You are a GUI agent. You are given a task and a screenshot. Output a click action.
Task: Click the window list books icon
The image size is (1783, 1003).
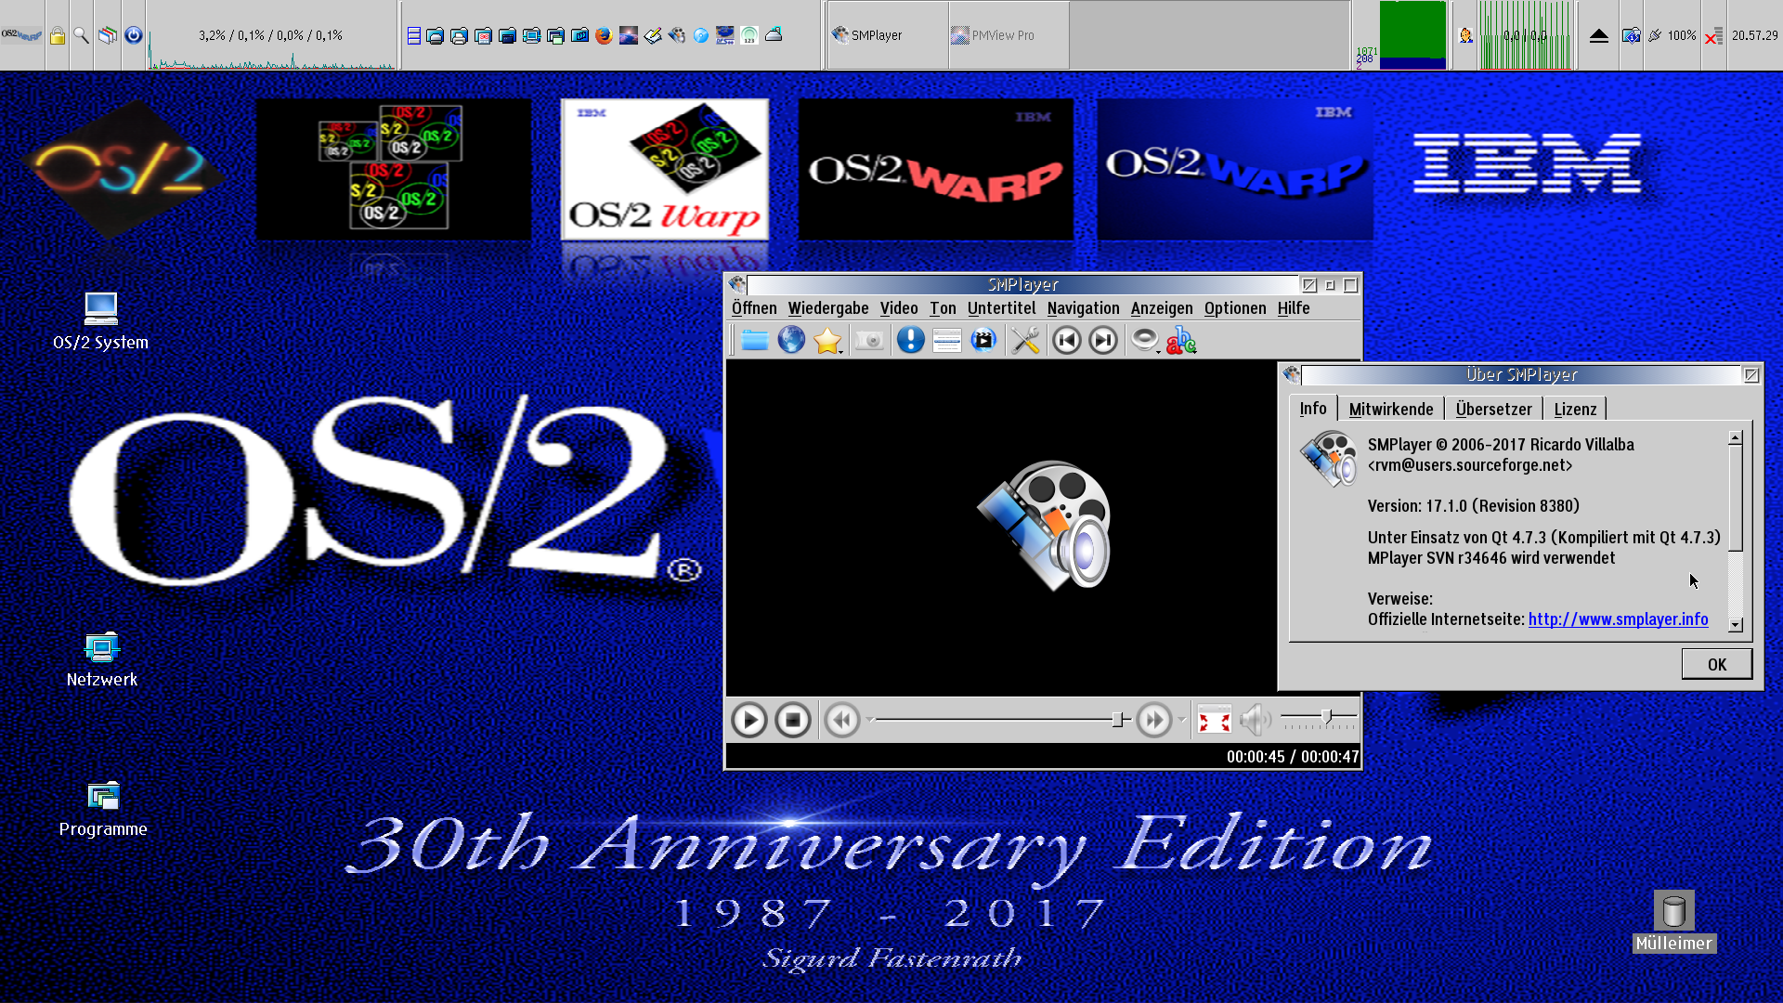tap(108, 35)
